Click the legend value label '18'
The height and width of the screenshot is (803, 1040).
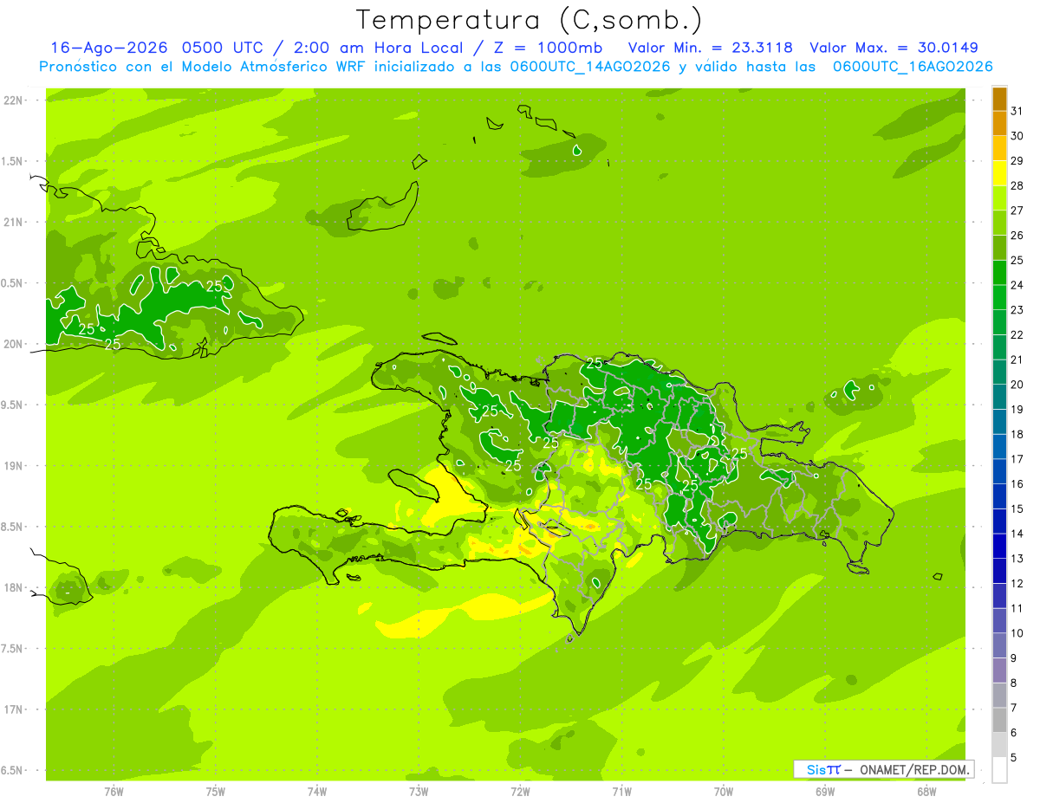1017,434
